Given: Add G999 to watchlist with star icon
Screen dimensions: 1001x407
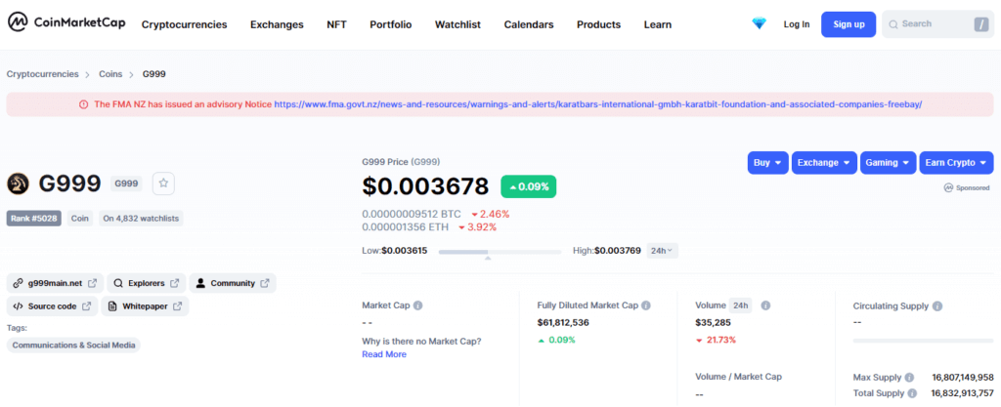Looking at the screenshot, I should pyautogui.click(x=163, y=183).
